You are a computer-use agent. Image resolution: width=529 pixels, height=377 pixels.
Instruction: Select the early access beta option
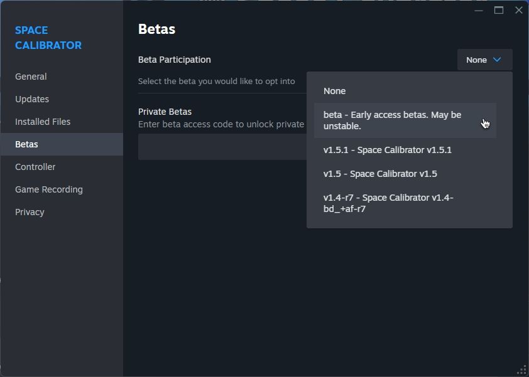(x=405, y=120)
